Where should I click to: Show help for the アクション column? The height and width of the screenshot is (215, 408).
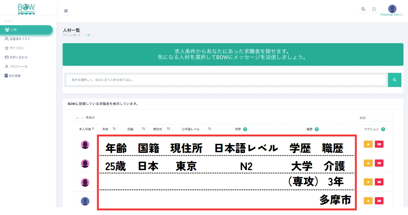(383, 129)
